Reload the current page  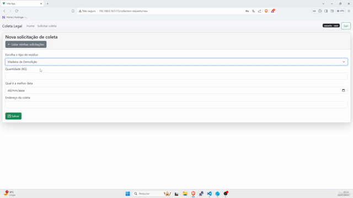(17, 11)
